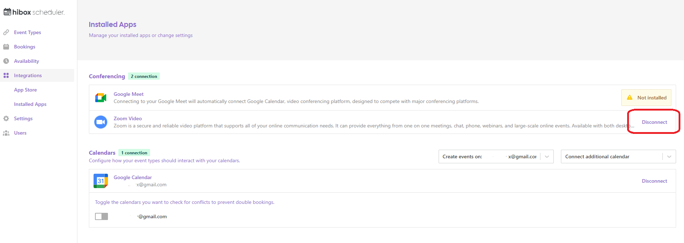Open the Create events on dropdown
Screen dimensions: 684x243
(489, 156)
